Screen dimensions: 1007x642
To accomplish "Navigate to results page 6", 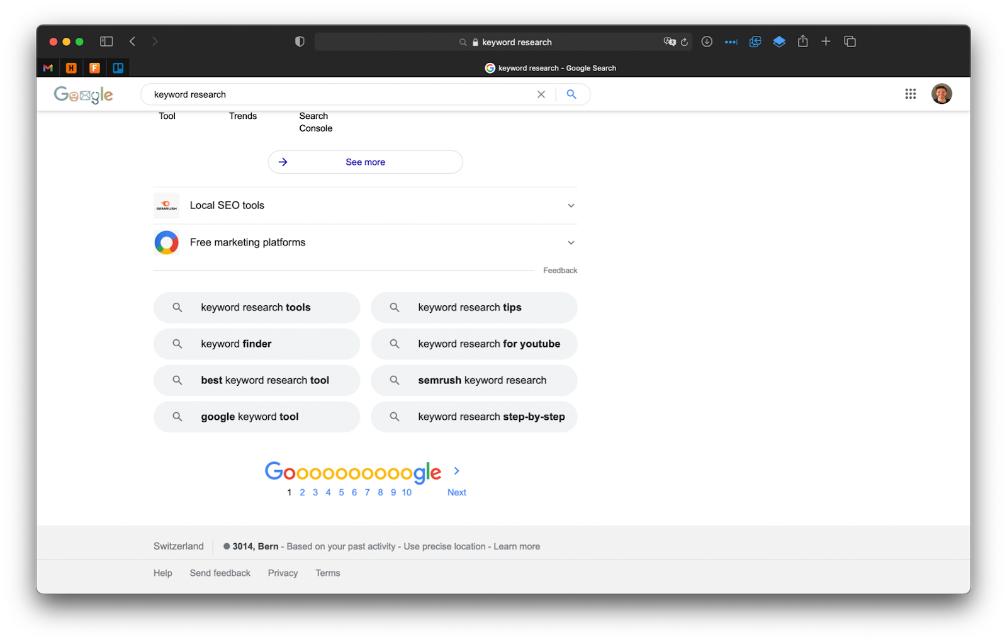I will [354, 492].
